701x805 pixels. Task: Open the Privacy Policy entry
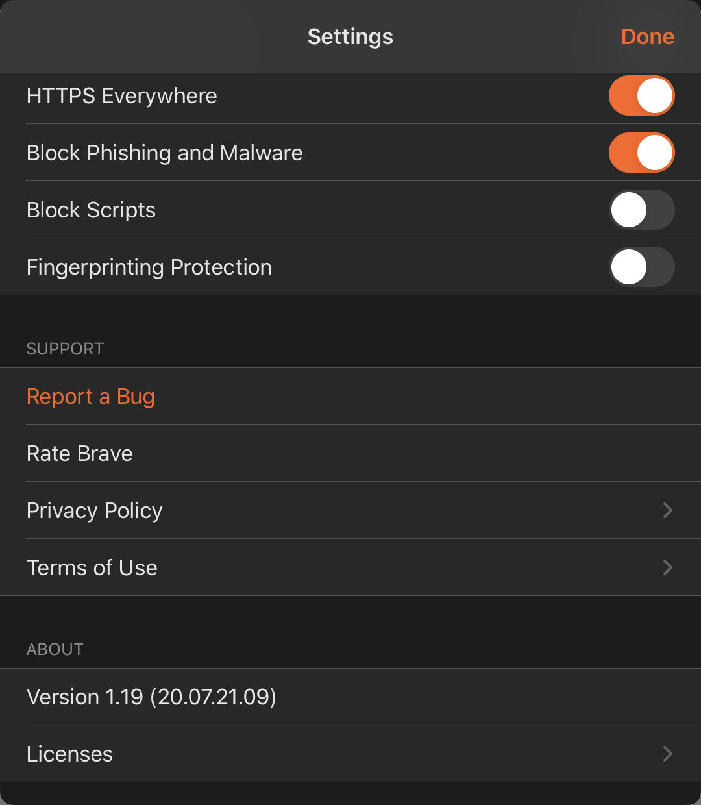[95, 511]
